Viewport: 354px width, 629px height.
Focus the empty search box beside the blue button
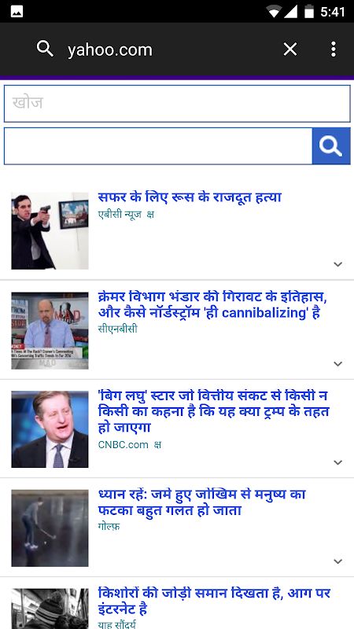click(x=158, y=146)
